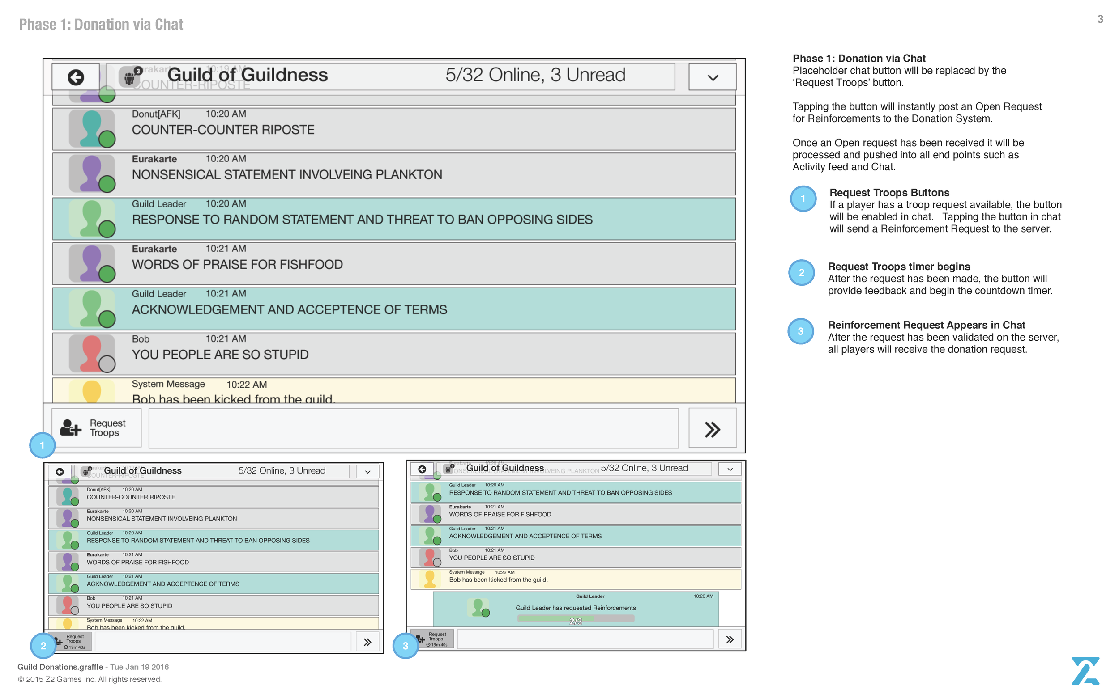The width and height of the screenshot is (1119, 698).
Task: Click Bob's red avatar in the large chat
Action: [x=91, y=353]
